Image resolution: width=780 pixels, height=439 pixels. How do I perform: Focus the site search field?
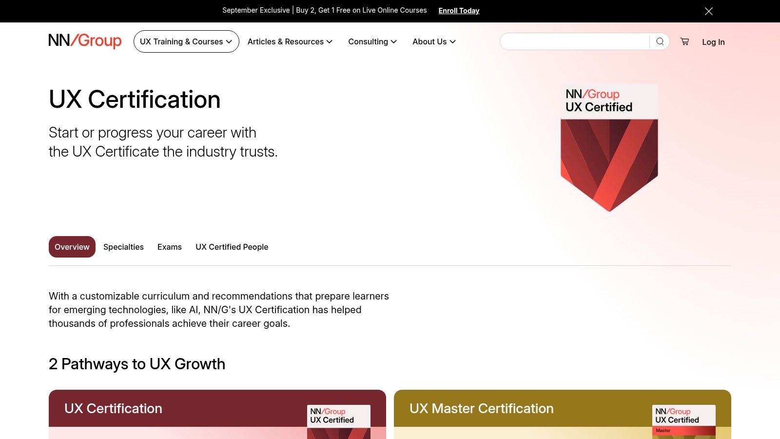(x=575, y=41)
